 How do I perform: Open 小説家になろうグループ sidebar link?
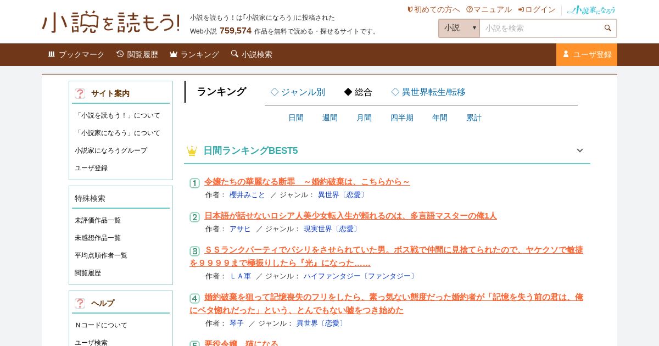click(111, 150)
